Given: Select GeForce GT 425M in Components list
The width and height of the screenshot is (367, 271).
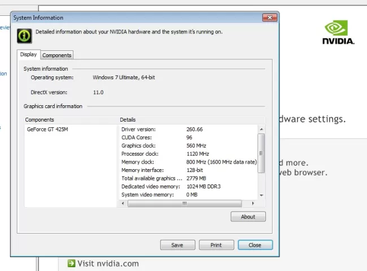Looking at the screenshot, I should [x=47, y=130].
